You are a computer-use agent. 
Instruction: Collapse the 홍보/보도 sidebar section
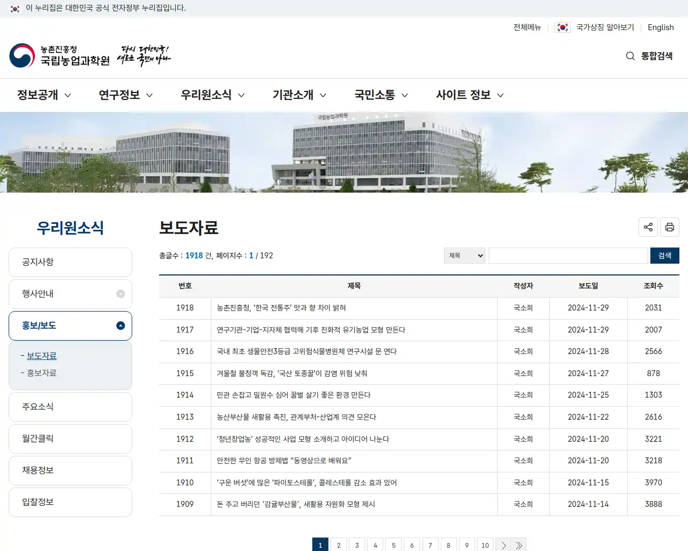pos(120,326)
